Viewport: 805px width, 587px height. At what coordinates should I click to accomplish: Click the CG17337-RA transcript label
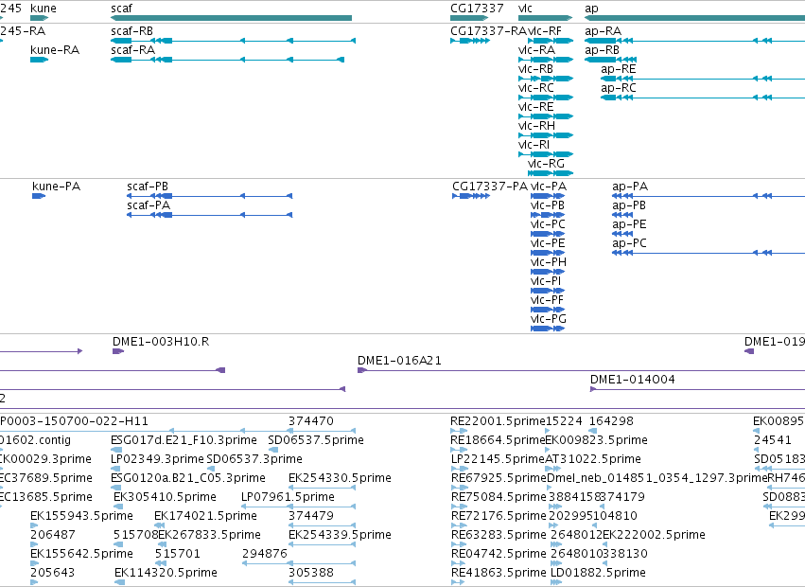coord(488,31)
